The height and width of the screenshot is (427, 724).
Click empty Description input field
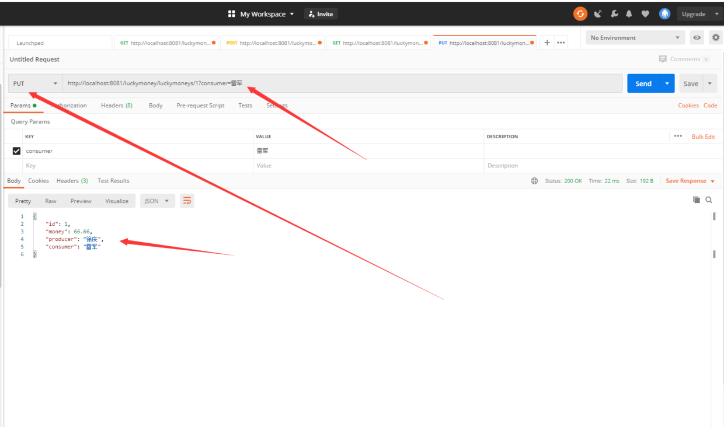pyautogui.click(x=603, y=166)
